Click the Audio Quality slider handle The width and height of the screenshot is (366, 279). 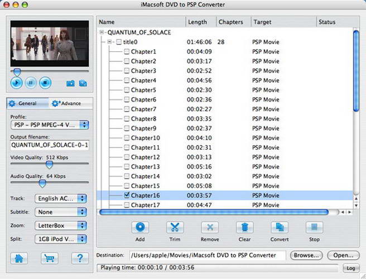(x=42, y=184)
